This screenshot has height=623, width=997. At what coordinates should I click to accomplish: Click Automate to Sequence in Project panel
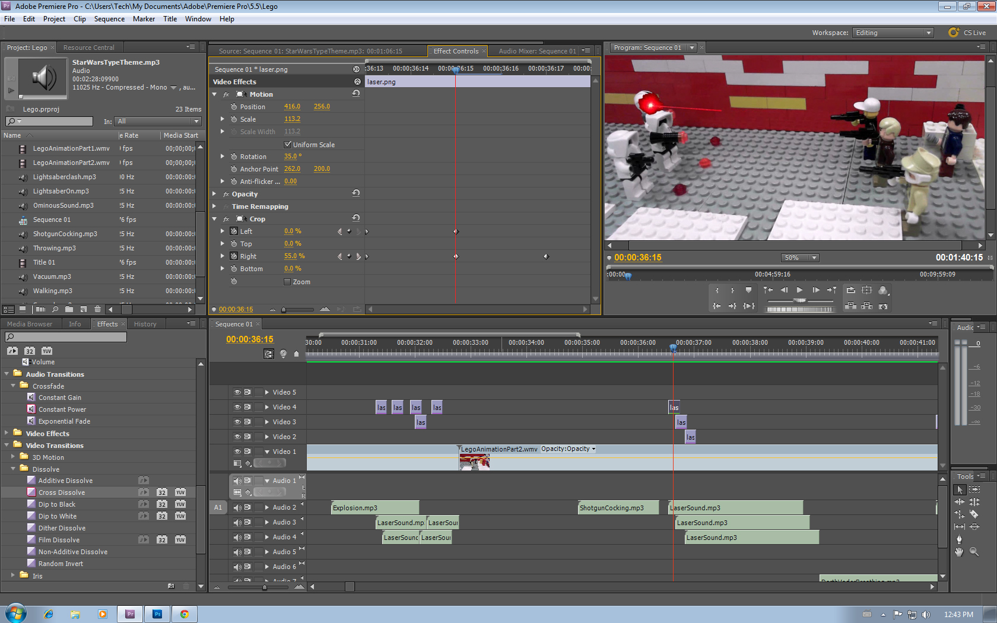(x=40, y=309)
